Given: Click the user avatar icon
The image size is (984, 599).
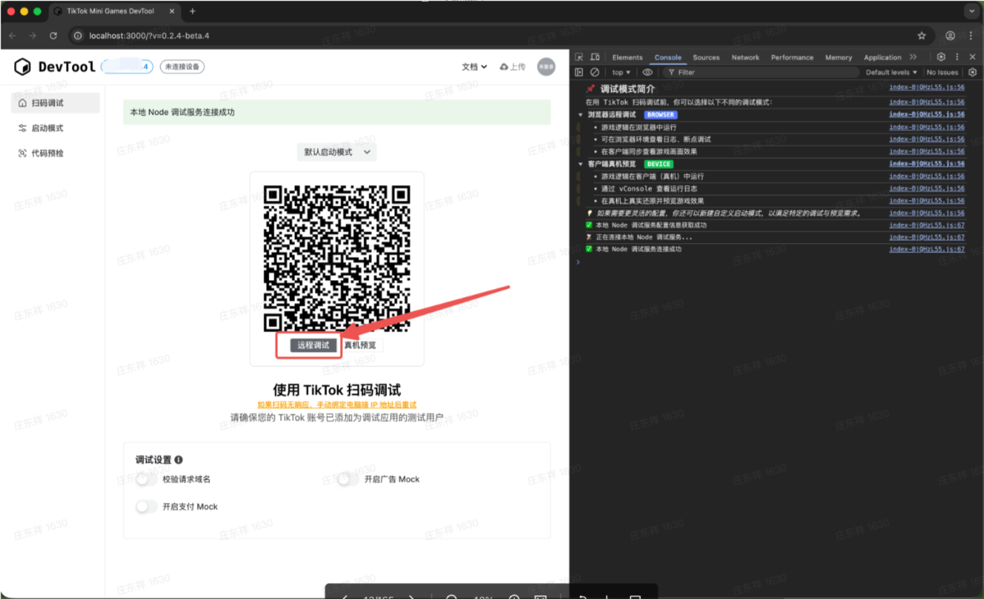Looking at the screenshot, I should (545, 67).
